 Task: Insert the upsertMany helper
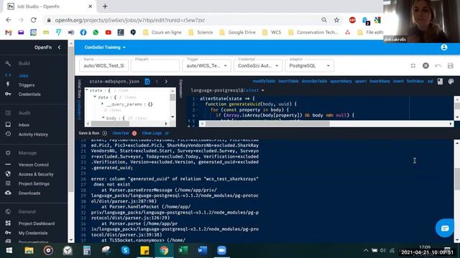pos(341,81)
